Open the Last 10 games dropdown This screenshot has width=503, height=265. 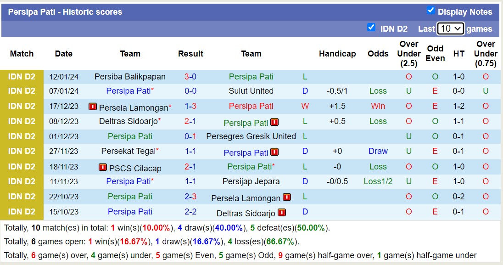(450, 28)
